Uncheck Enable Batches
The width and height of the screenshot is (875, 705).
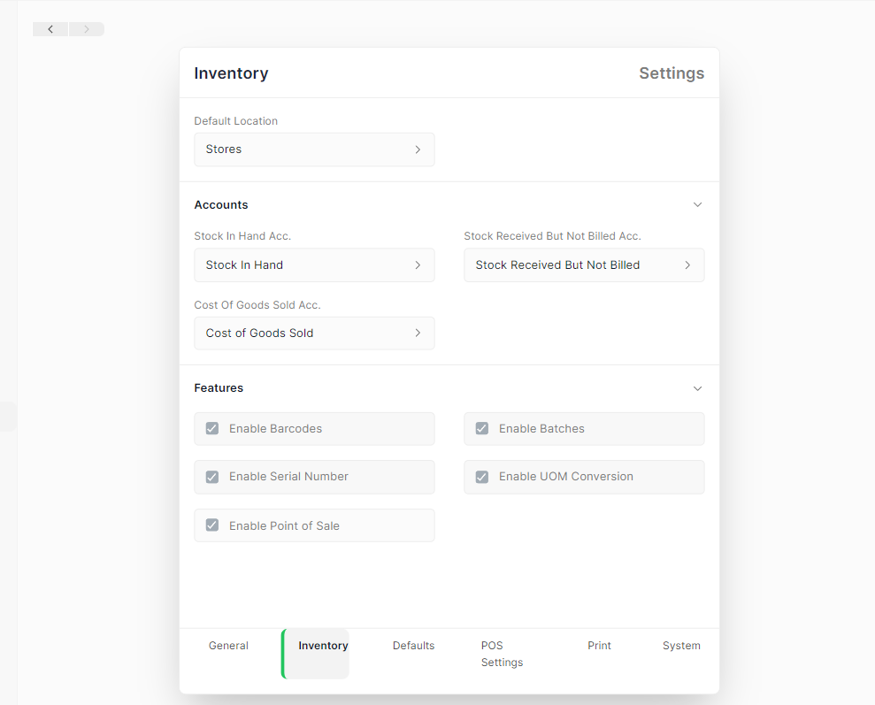(481, 428)
